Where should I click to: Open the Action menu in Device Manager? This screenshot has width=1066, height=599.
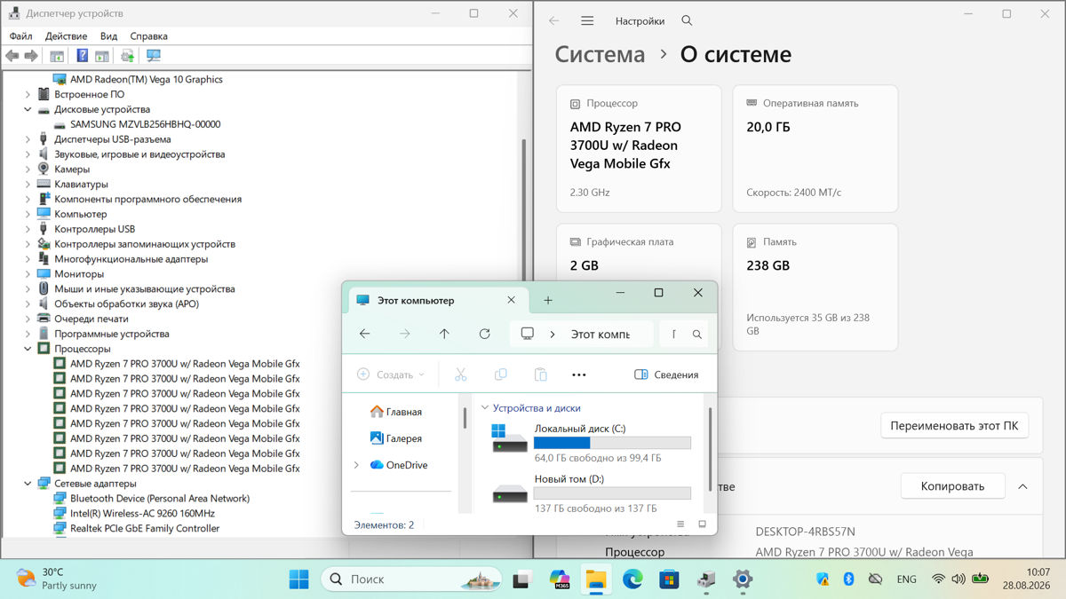point(66,36)
